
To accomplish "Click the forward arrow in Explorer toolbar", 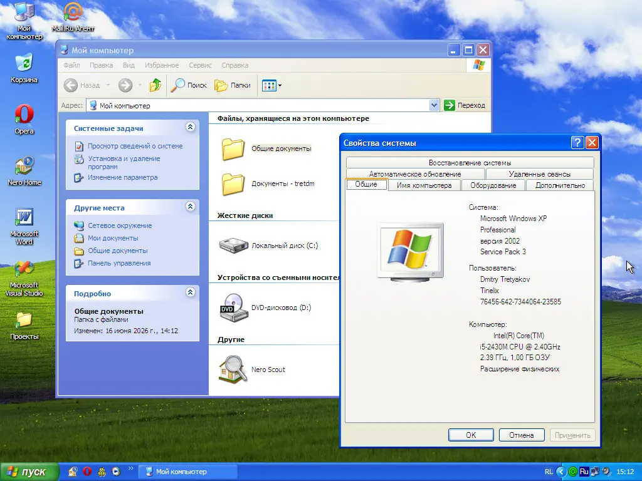I will click(125, 85).
